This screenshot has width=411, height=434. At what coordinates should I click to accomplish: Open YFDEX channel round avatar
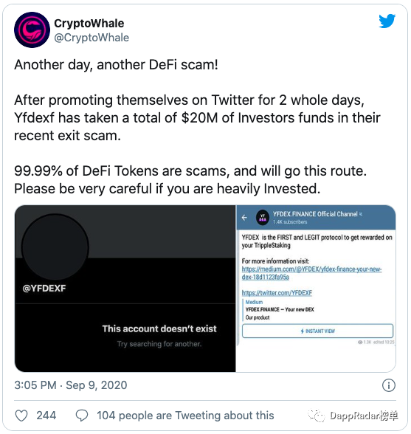263,218
